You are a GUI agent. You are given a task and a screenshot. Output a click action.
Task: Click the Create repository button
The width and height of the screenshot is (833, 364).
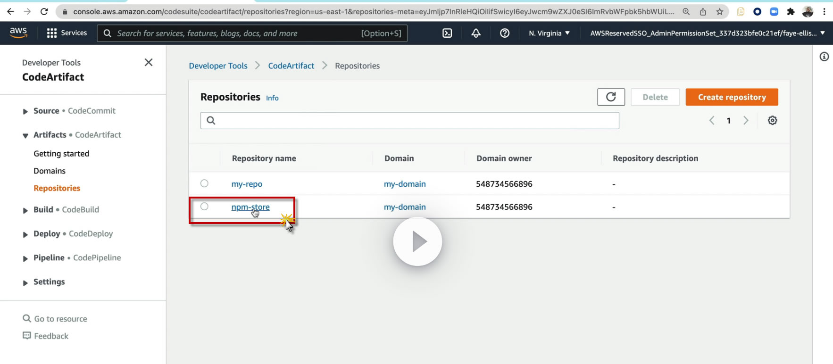coord(732,97)
